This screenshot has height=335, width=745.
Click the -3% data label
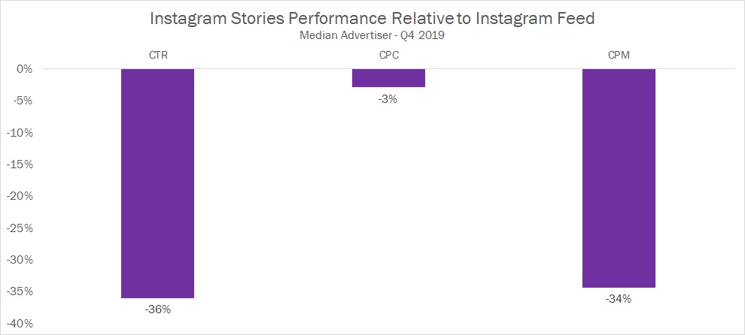coord(388,98)
